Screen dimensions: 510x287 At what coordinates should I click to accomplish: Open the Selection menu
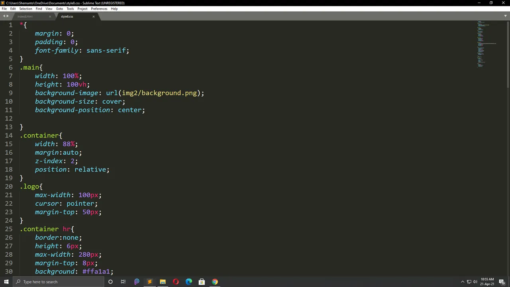[x=25, y=9]
